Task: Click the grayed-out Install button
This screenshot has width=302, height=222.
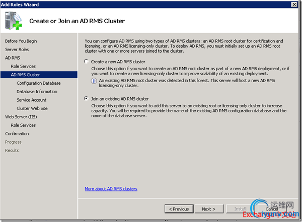Action: coord(240,209)
